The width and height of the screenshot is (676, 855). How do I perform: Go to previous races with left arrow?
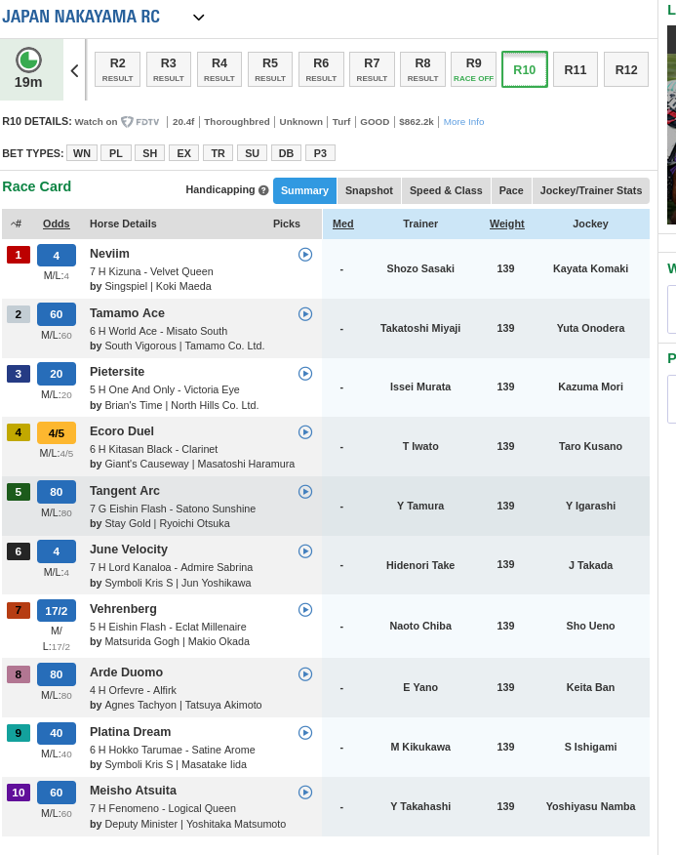coord(75,70)
